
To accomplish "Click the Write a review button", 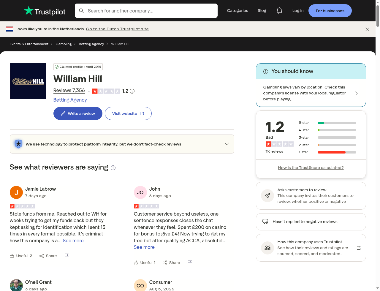I will [x=78, y=113].
